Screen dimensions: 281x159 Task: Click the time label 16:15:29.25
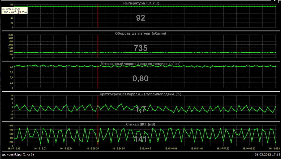pyautogui.click(x=92, y=148)
